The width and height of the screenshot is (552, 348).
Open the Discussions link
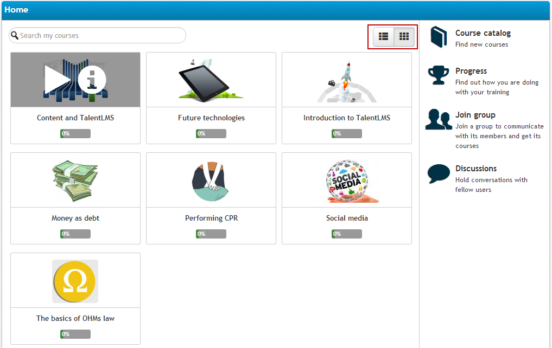475,169
